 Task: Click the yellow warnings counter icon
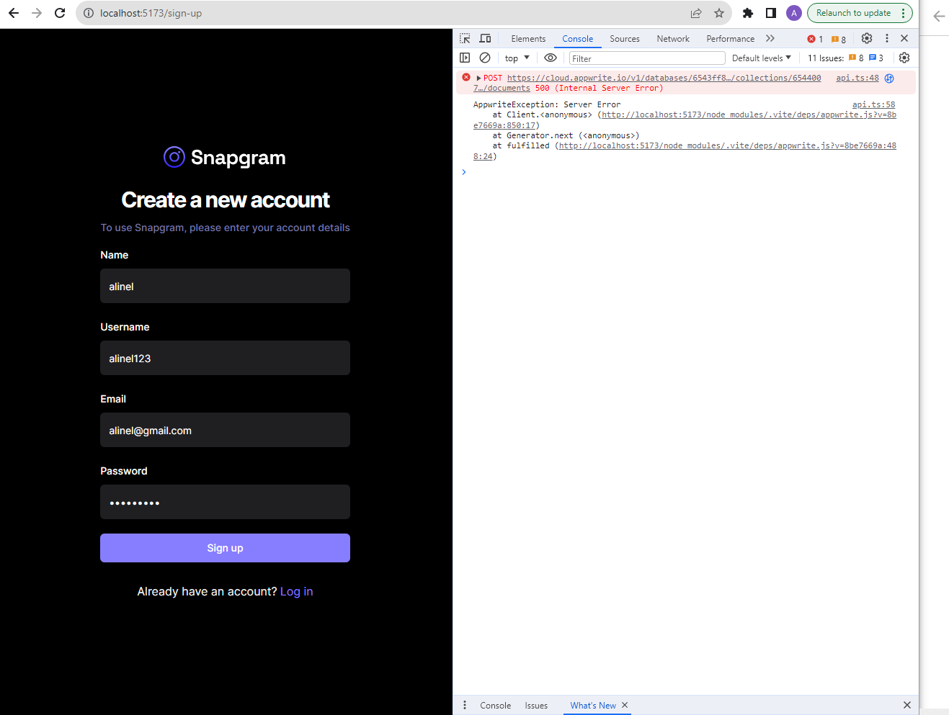(836, 38)
